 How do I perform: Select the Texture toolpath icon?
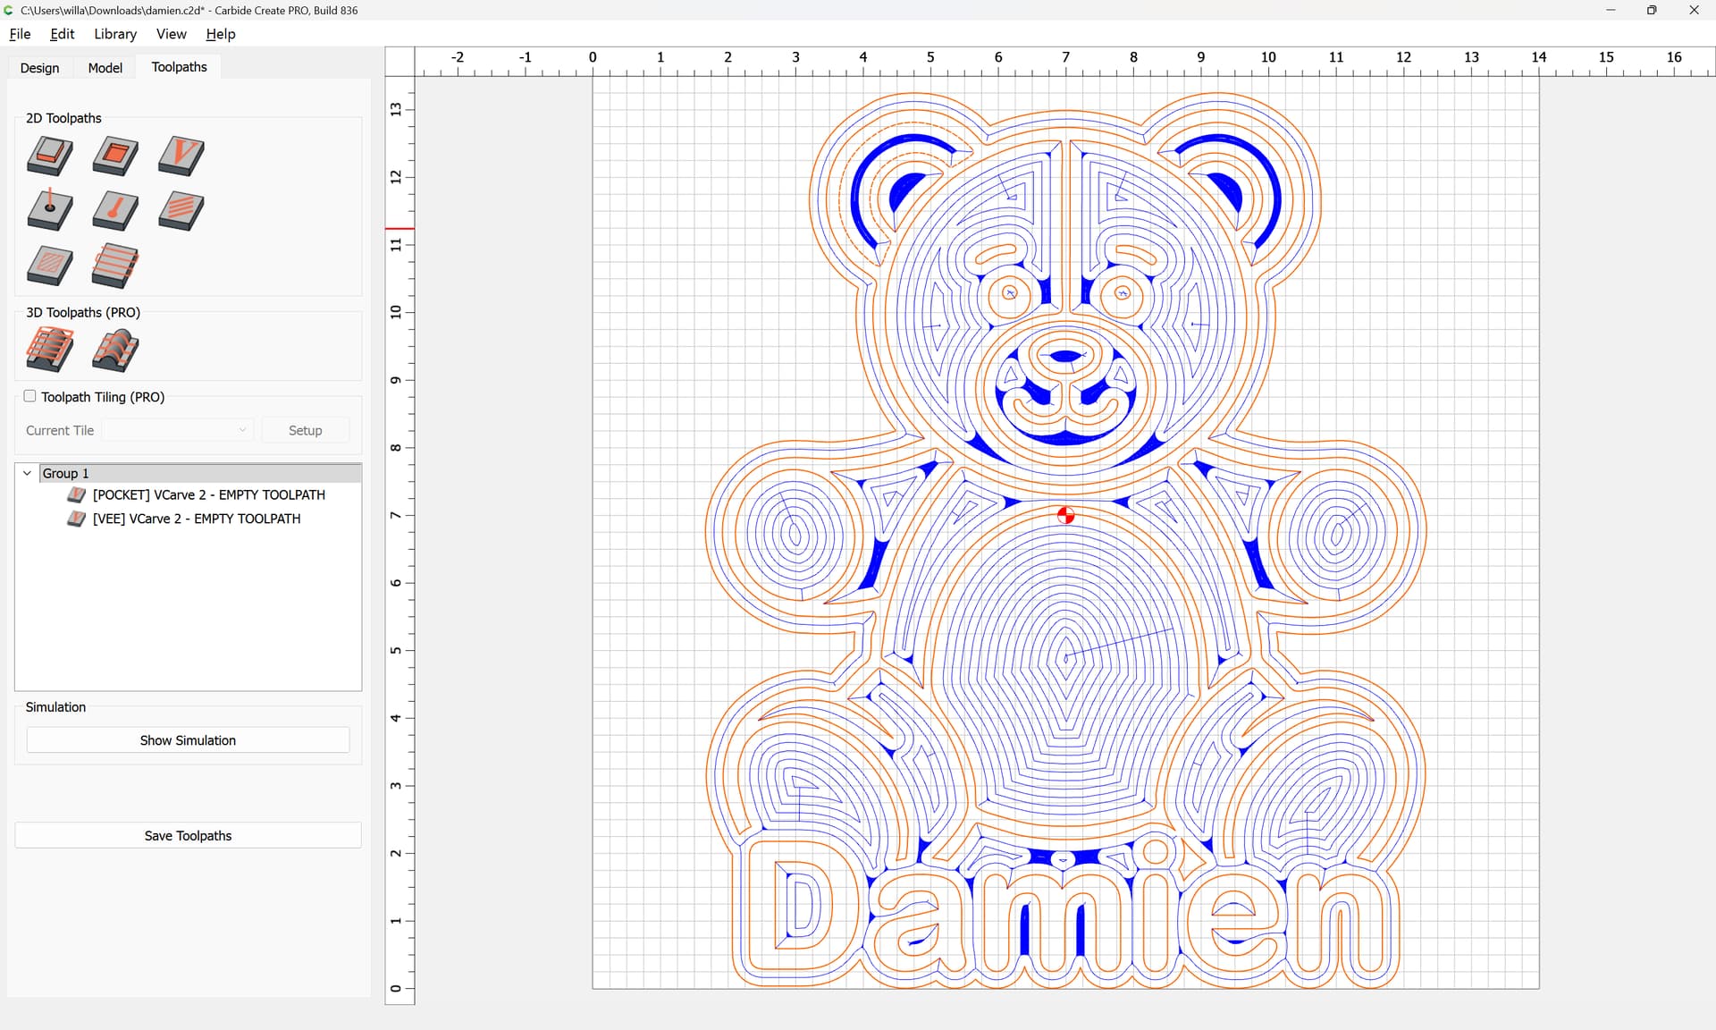click(181, 211)
